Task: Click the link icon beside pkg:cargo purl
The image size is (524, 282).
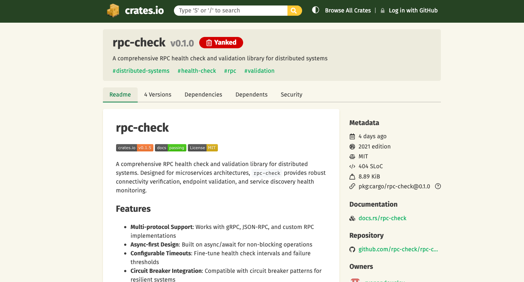Action: [352, 186]
